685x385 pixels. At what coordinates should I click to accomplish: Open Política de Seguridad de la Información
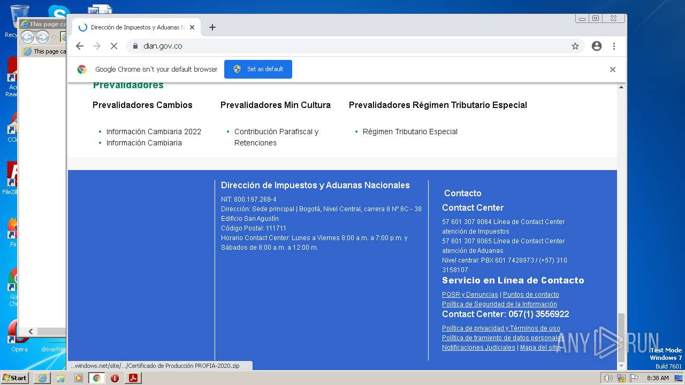[499, 304]
